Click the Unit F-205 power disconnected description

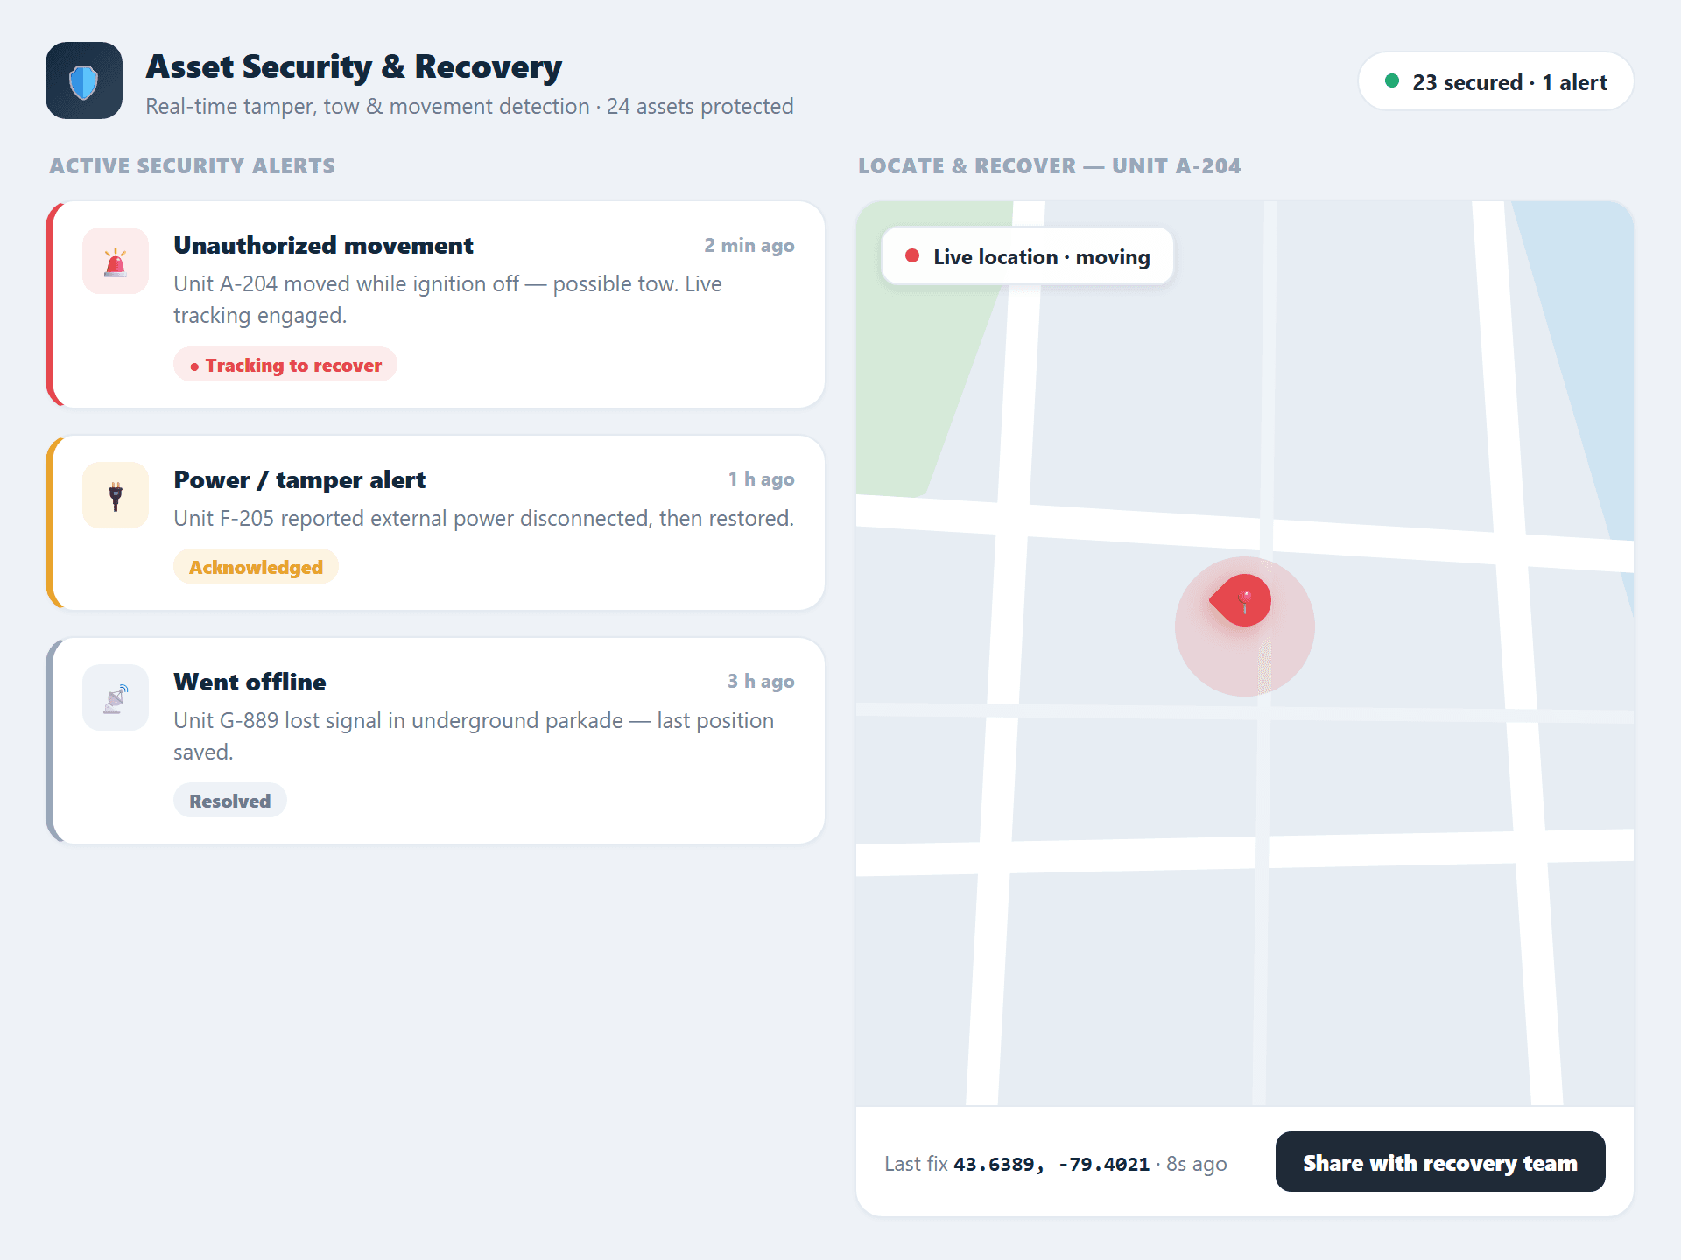coord(483,518)
